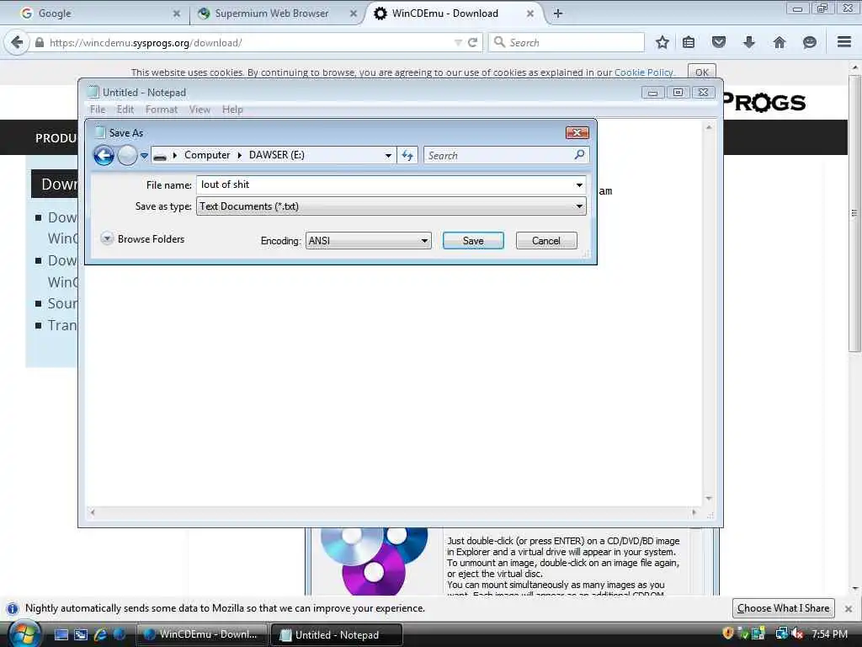The width and height of the screenshot is (862, 647).
Task: Cancel the Save As dialog
Action: [x=545, y=240]
